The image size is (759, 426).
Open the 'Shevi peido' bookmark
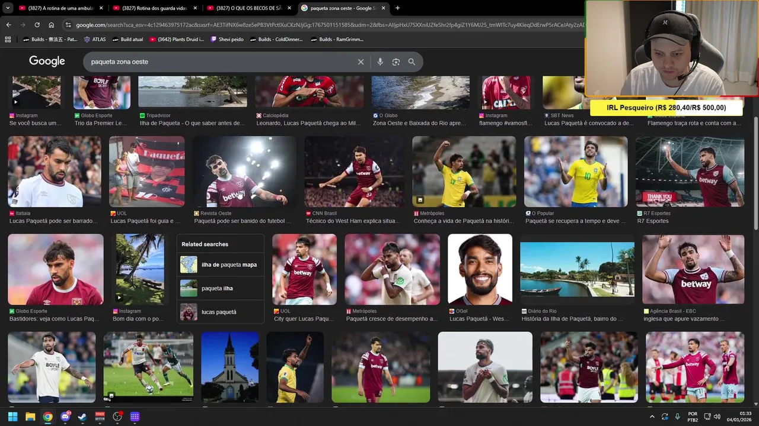(227, 40)
